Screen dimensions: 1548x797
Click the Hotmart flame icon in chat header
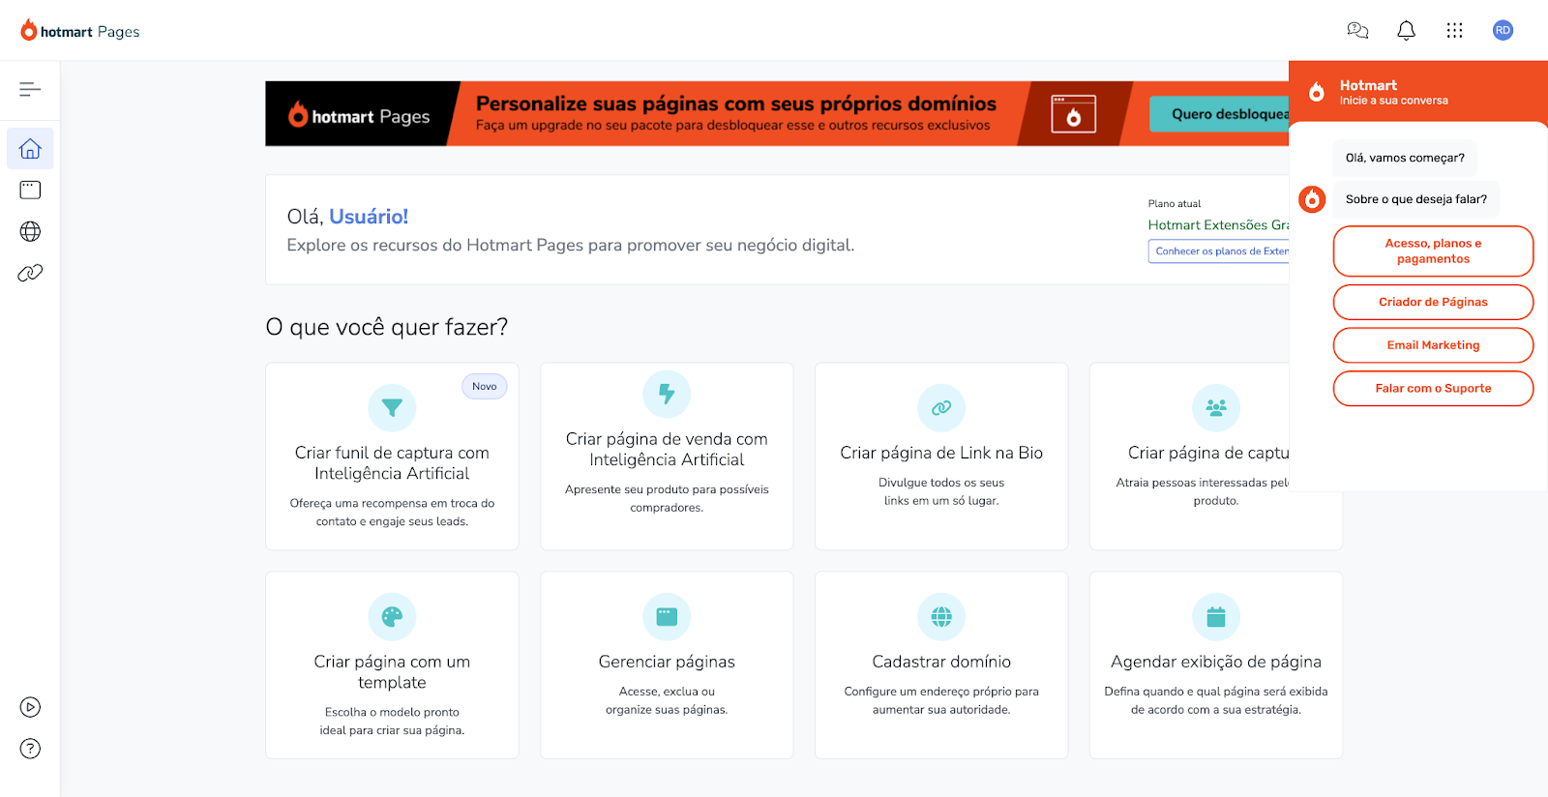(1317, 92)
